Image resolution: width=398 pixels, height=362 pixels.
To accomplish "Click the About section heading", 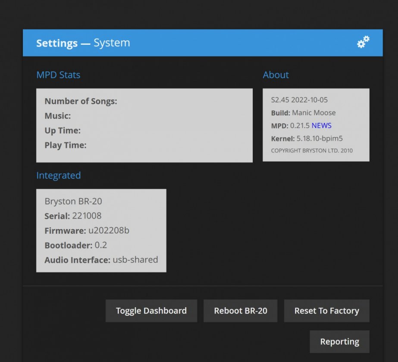I will 276,75.
